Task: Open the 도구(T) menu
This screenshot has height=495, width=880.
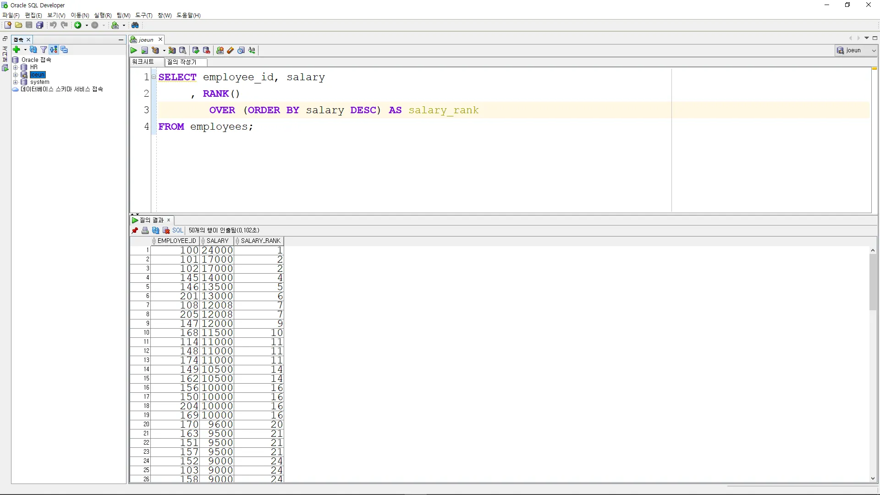Action: [143, 15]
